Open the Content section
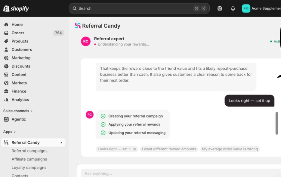This screenshot has height=177, width=281. click(19, 74)
